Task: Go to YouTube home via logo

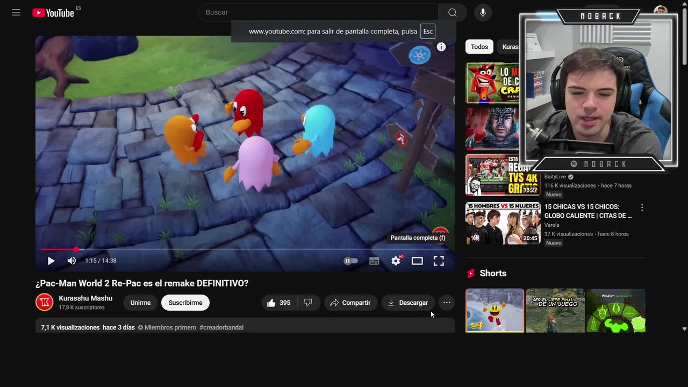Action: [53, 13]
